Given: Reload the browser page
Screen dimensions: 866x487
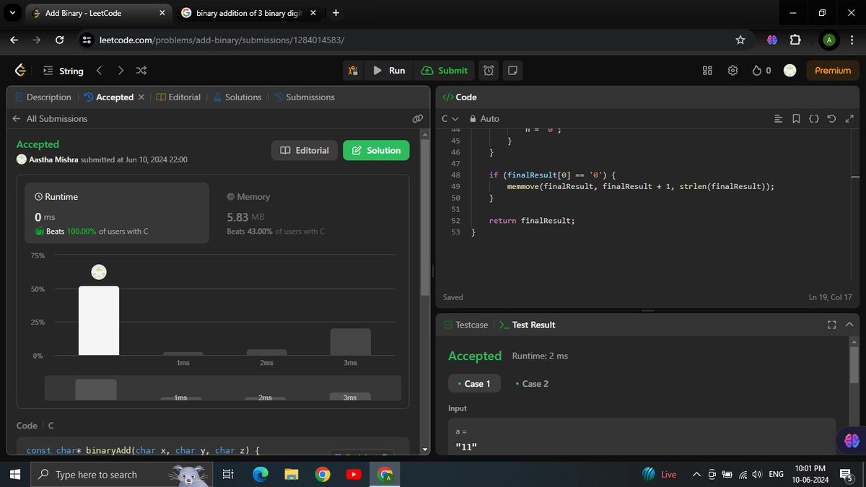Looking at the screenshot, I should pyautogui.click(x=60, y=40).
